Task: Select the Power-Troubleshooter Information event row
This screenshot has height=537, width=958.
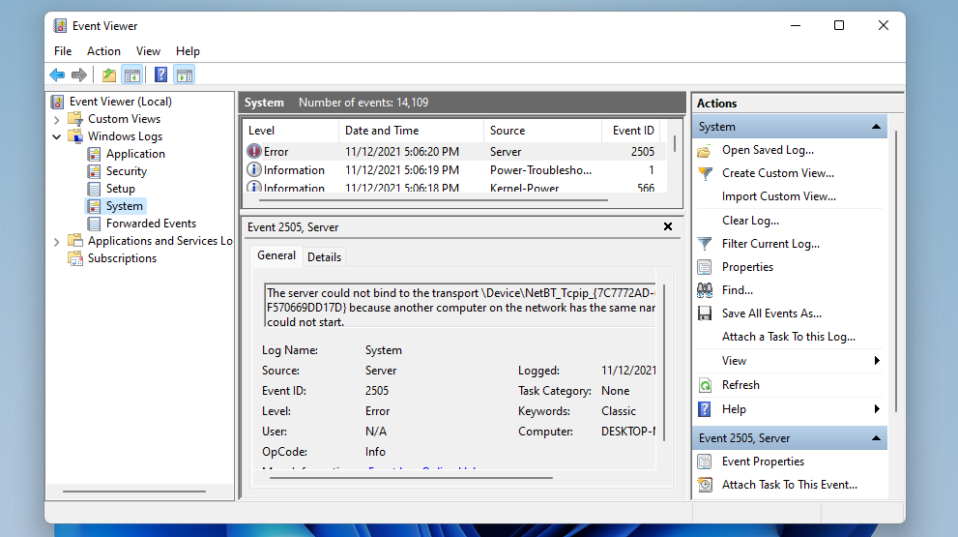Action: point(455,170)
